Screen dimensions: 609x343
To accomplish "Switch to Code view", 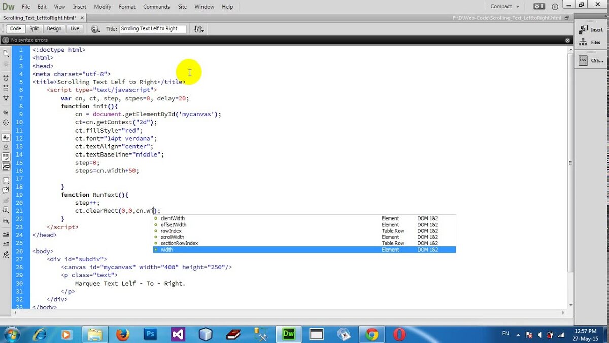I will pos(15,29).
